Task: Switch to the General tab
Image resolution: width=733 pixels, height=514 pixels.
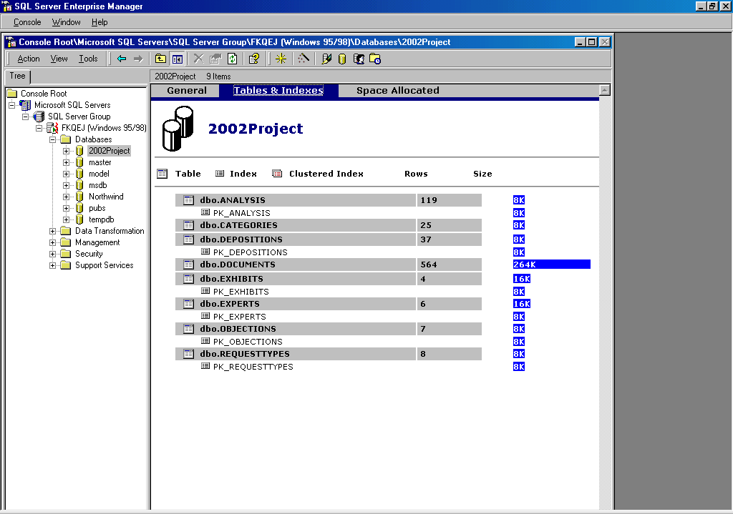Action: tap(187, 91)
